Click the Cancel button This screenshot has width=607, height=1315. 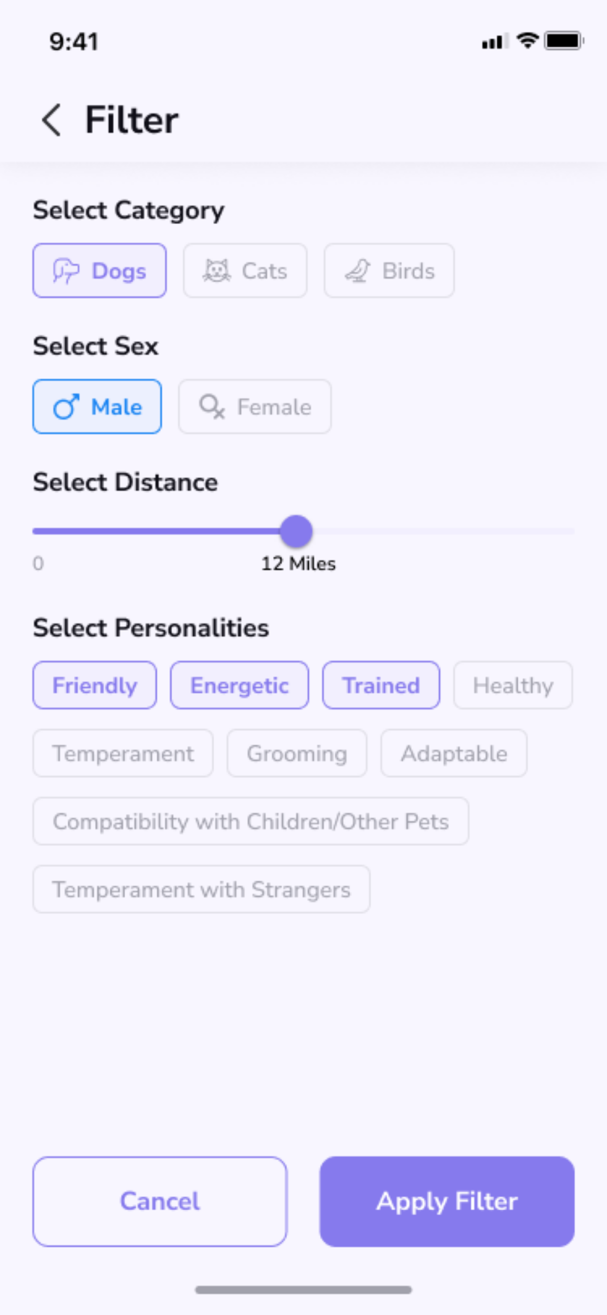coord(160,1202)
